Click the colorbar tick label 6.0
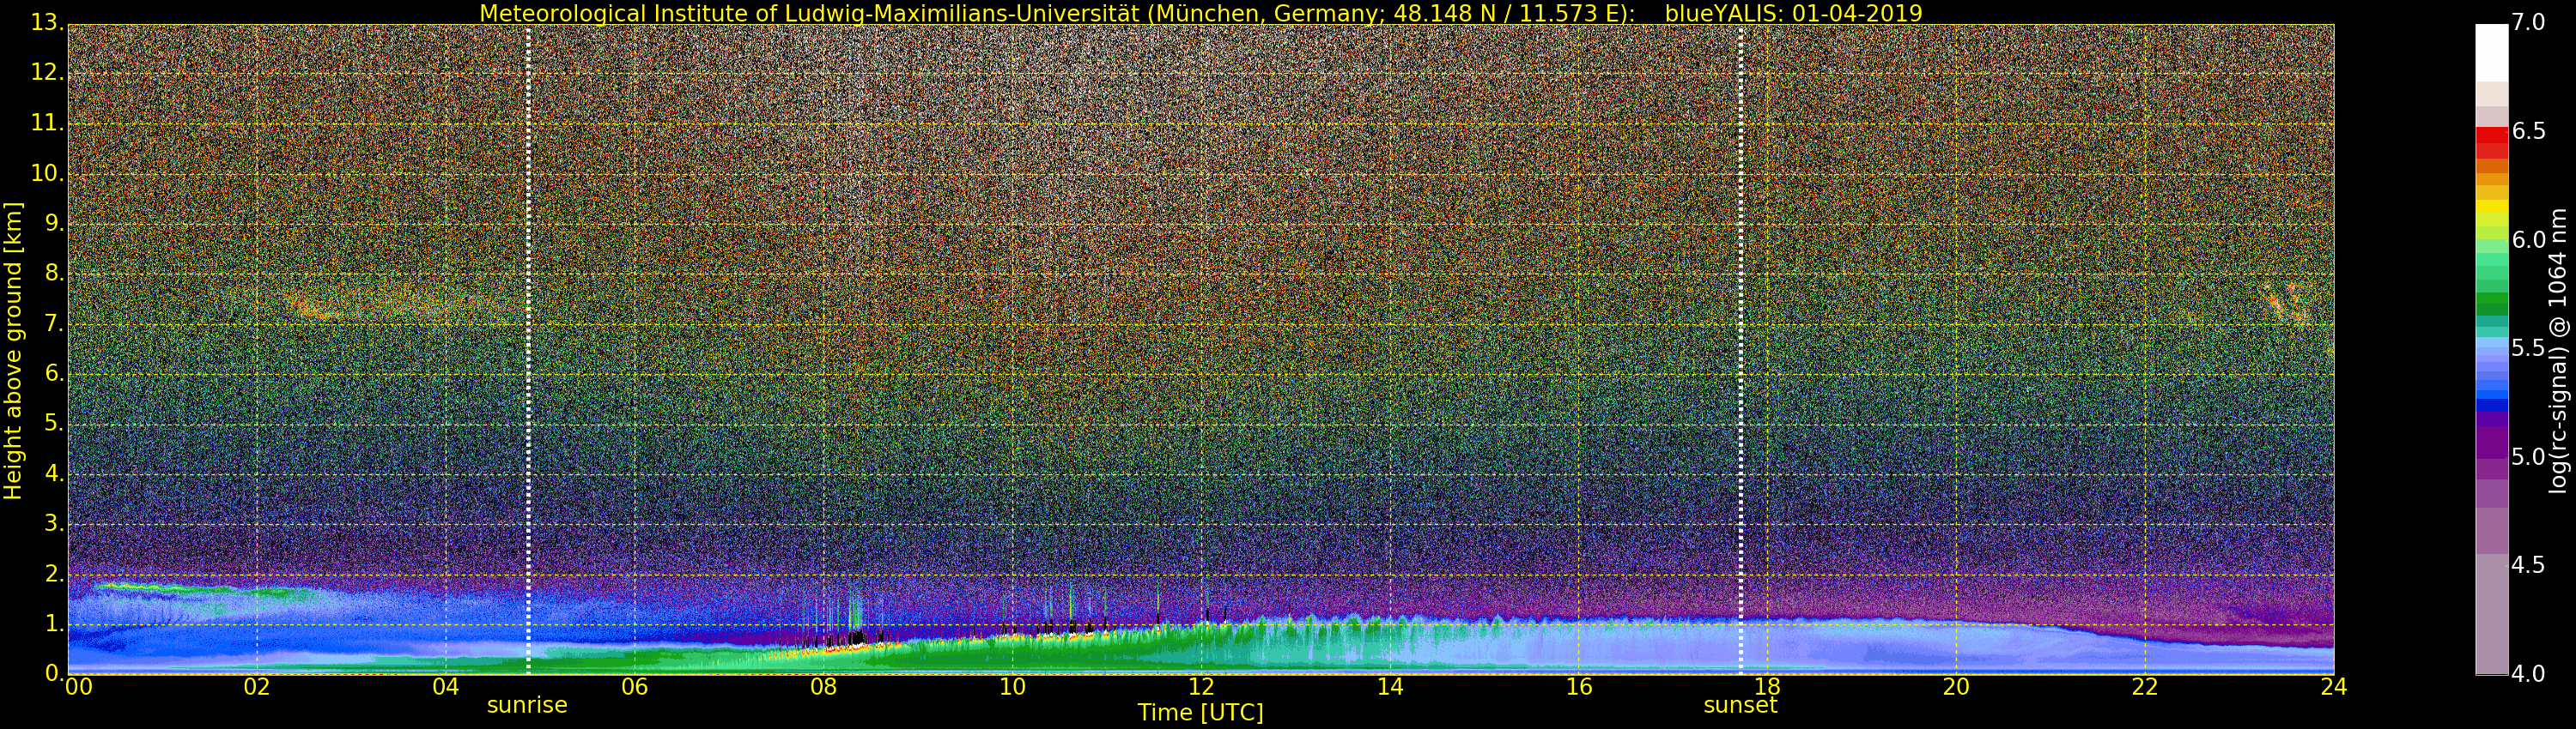The height and width of the screenshot is (729, 2576). (x=2529, y=239)
